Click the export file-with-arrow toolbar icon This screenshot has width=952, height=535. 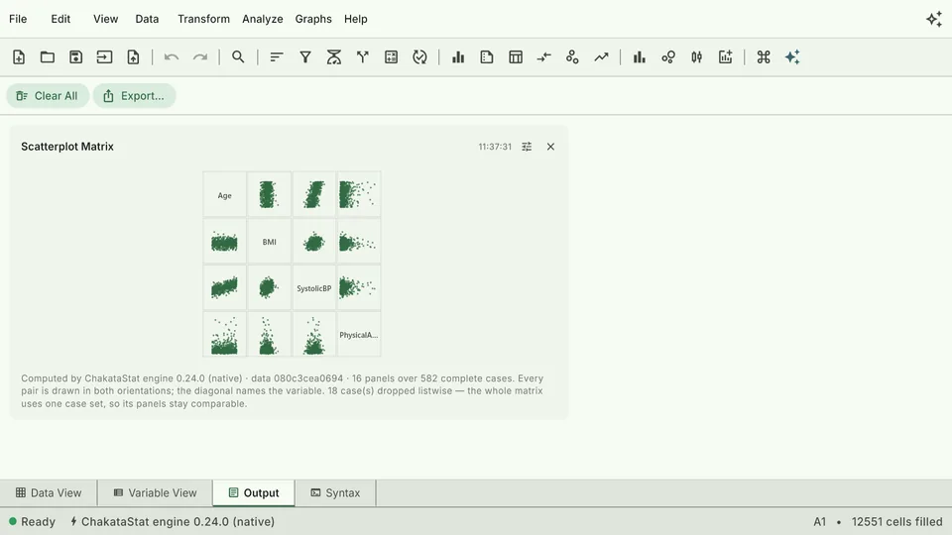[x=133, y=57]
